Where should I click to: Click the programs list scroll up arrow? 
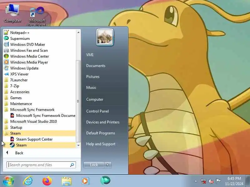tap(78, 32)
